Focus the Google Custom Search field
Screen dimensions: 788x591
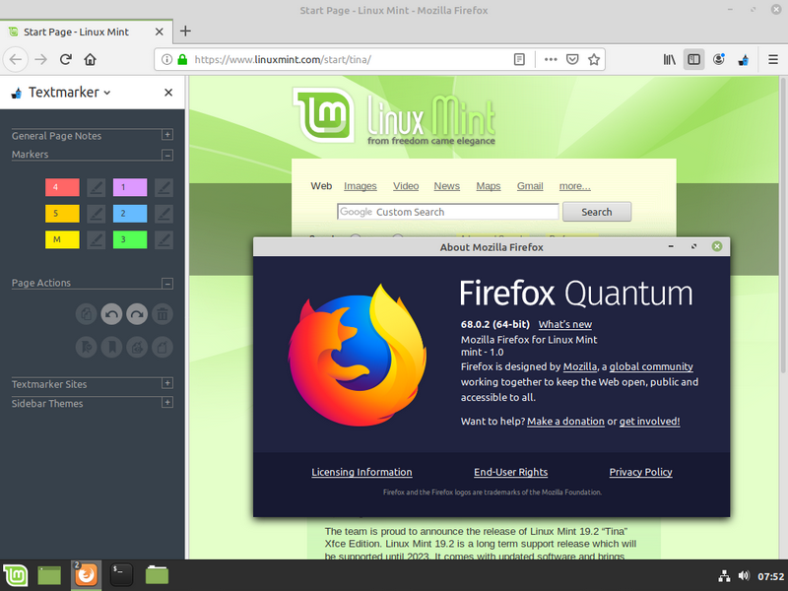pyautogui.click(x=448, y=212)
